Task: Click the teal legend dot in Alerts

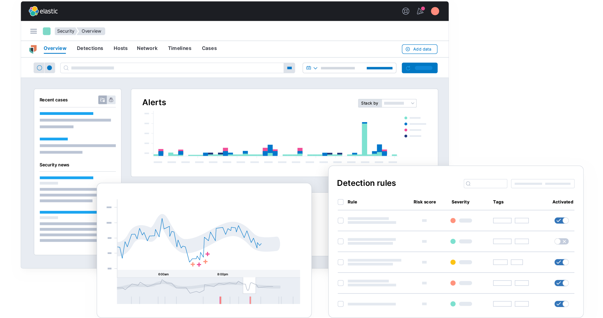Action: click(406, 118)
